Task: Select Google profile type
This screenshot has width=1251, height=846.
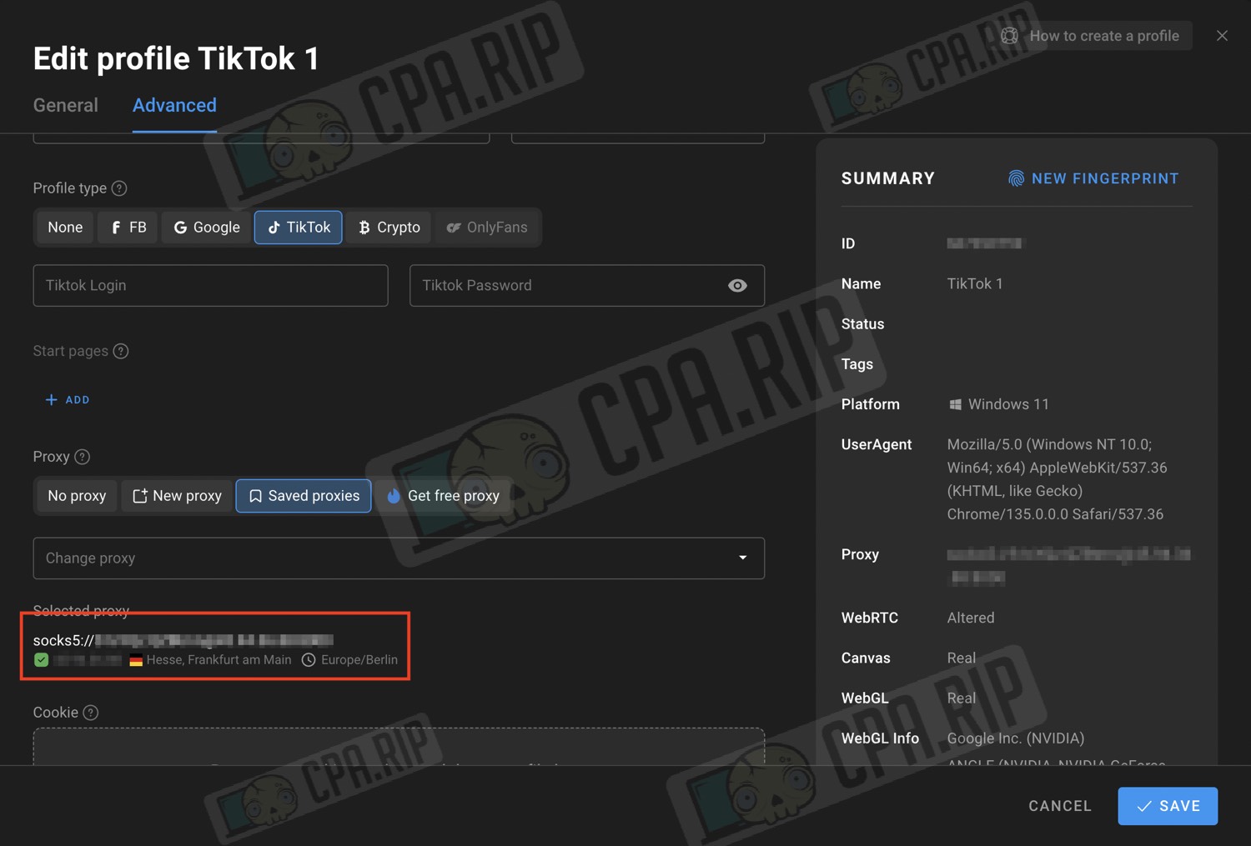Action: tap(206, 228)
